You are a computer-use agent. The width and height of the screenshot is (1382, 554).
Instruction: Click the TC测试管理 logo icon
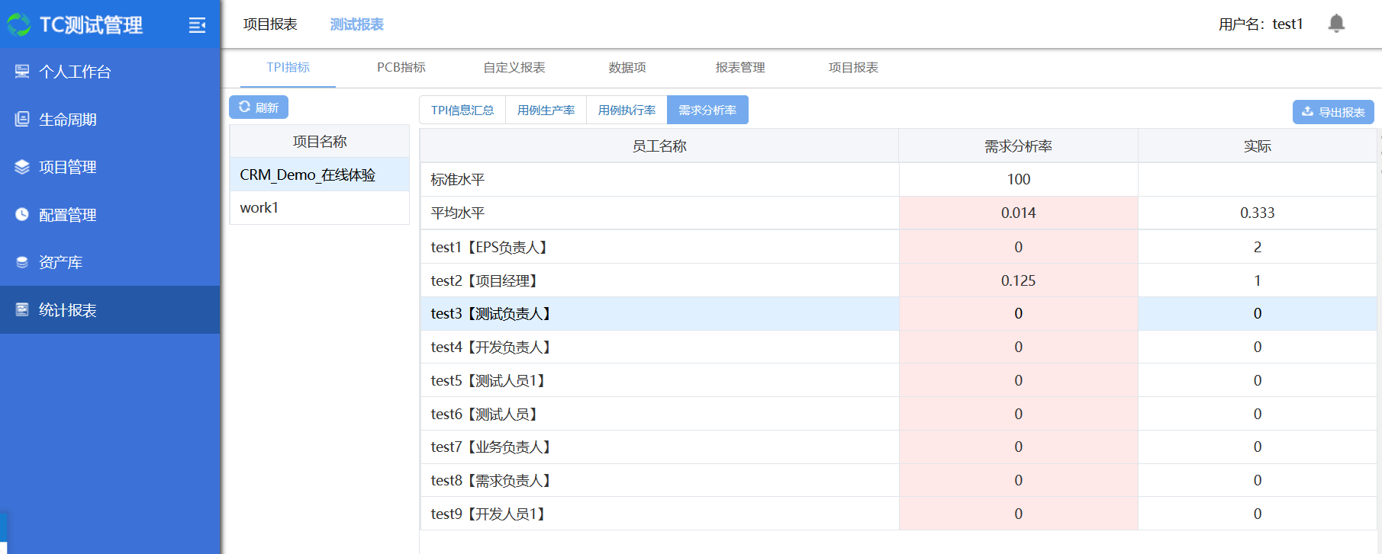[x=19, y=25]
